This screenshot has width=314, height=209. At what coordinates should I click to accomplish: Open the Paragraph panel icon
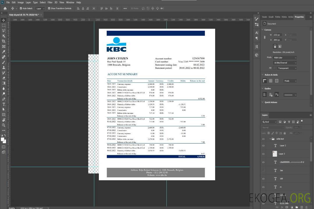pyautogui.click(x=256, y=38)
